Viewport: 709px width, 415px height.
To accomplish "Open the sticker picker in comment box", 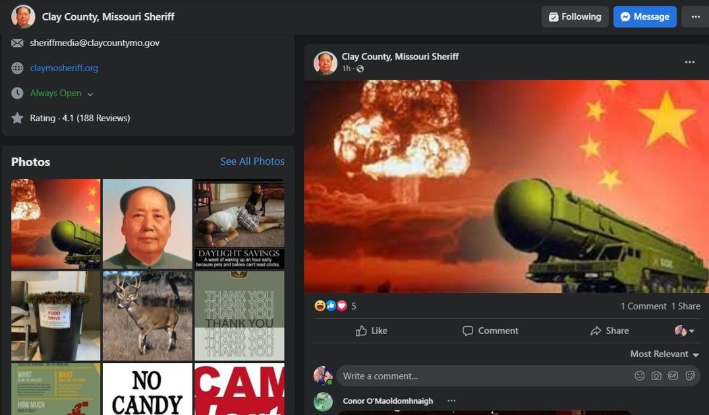I will pyautogui.click(x=690, y=375).
